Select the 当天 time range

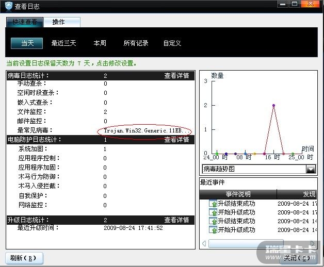(27, 43)
